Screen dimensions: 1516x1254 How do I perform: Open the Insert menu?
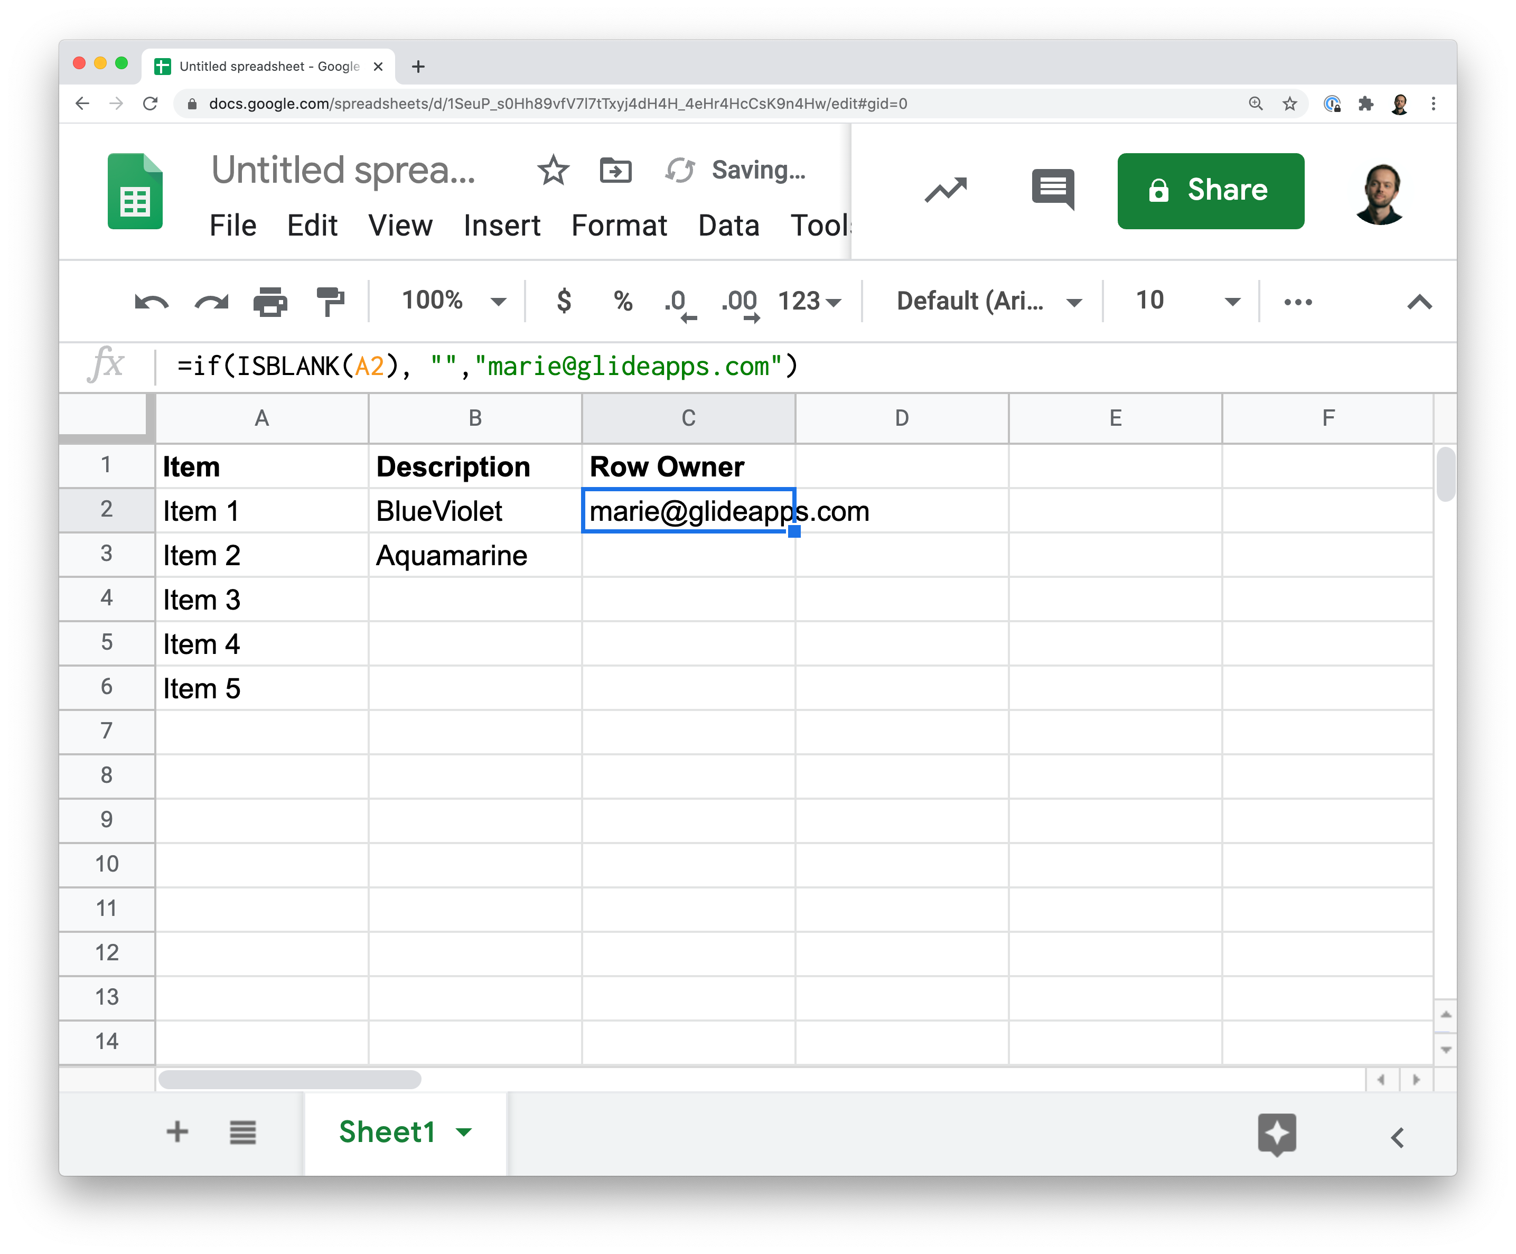click(x=501, y=226)
